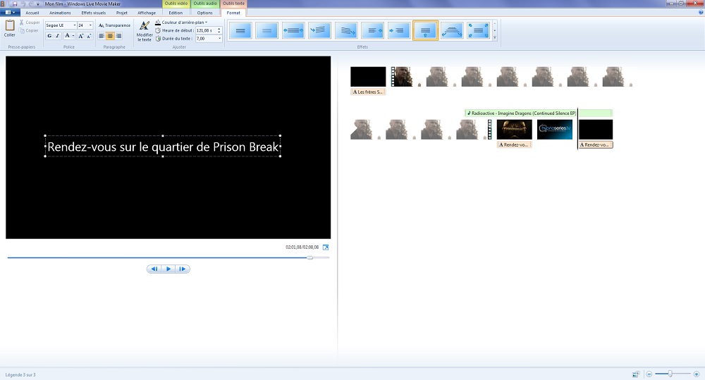Select the first black title clip
The width and height of the screenshot is (705, 380).
tap(368, 76)
